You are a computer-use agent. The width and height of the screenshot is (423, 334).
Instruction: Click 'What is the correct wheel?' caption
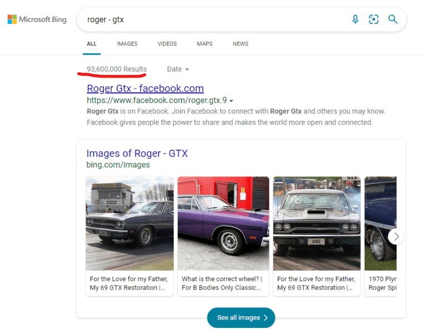(222, 283)
